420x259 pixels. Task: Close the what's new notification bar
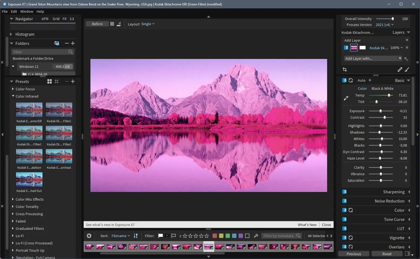click(326, 225)
